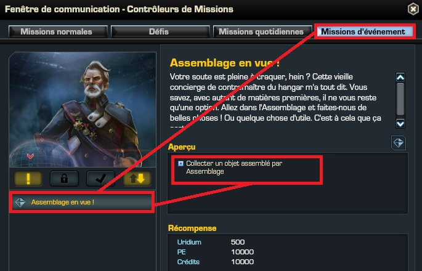Select the Missions d'événement tab
The image size is (422, 271).
click(x=365, y=31)
